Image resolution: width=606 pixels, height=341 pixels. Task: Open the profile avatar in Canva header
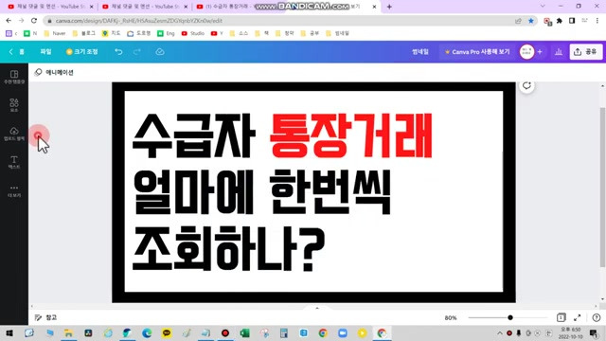tap(526, 52)
